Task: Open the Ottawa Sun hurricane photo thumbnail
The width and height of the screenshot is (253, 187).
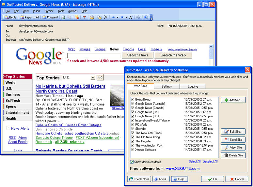Action: tap(117, 96)
